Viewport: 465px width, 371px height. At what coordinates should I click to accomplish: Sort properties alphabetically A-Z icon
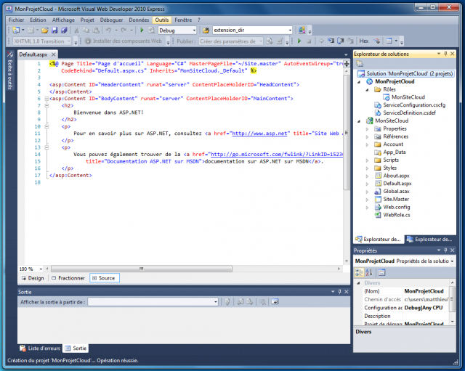pyautogui.click(x=369, y=272)
